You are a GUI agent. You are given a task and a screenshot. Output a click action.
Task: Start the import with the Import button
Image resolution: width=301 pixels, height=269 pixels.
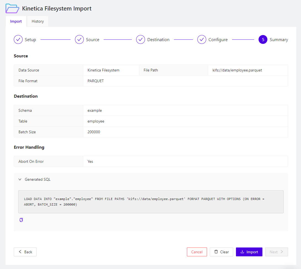coord(249,252)
